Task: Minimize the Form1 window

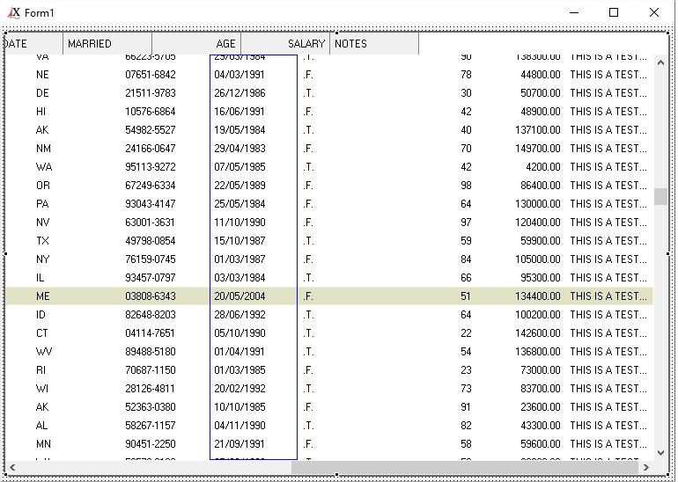Action: (574, 13)
